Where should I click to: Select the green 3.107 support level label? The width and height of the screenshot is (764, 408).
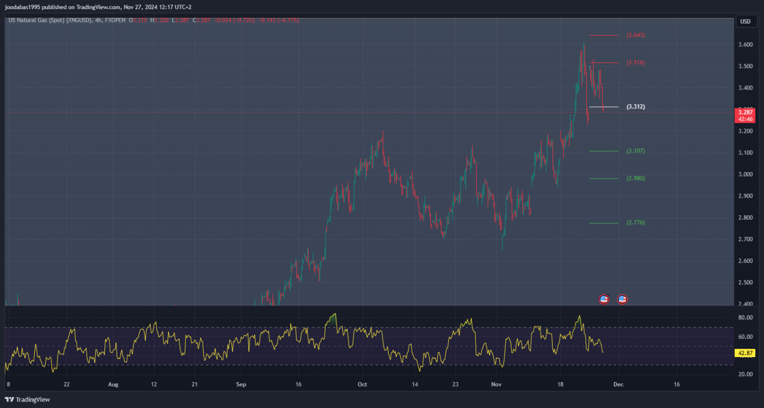point(636,151)
